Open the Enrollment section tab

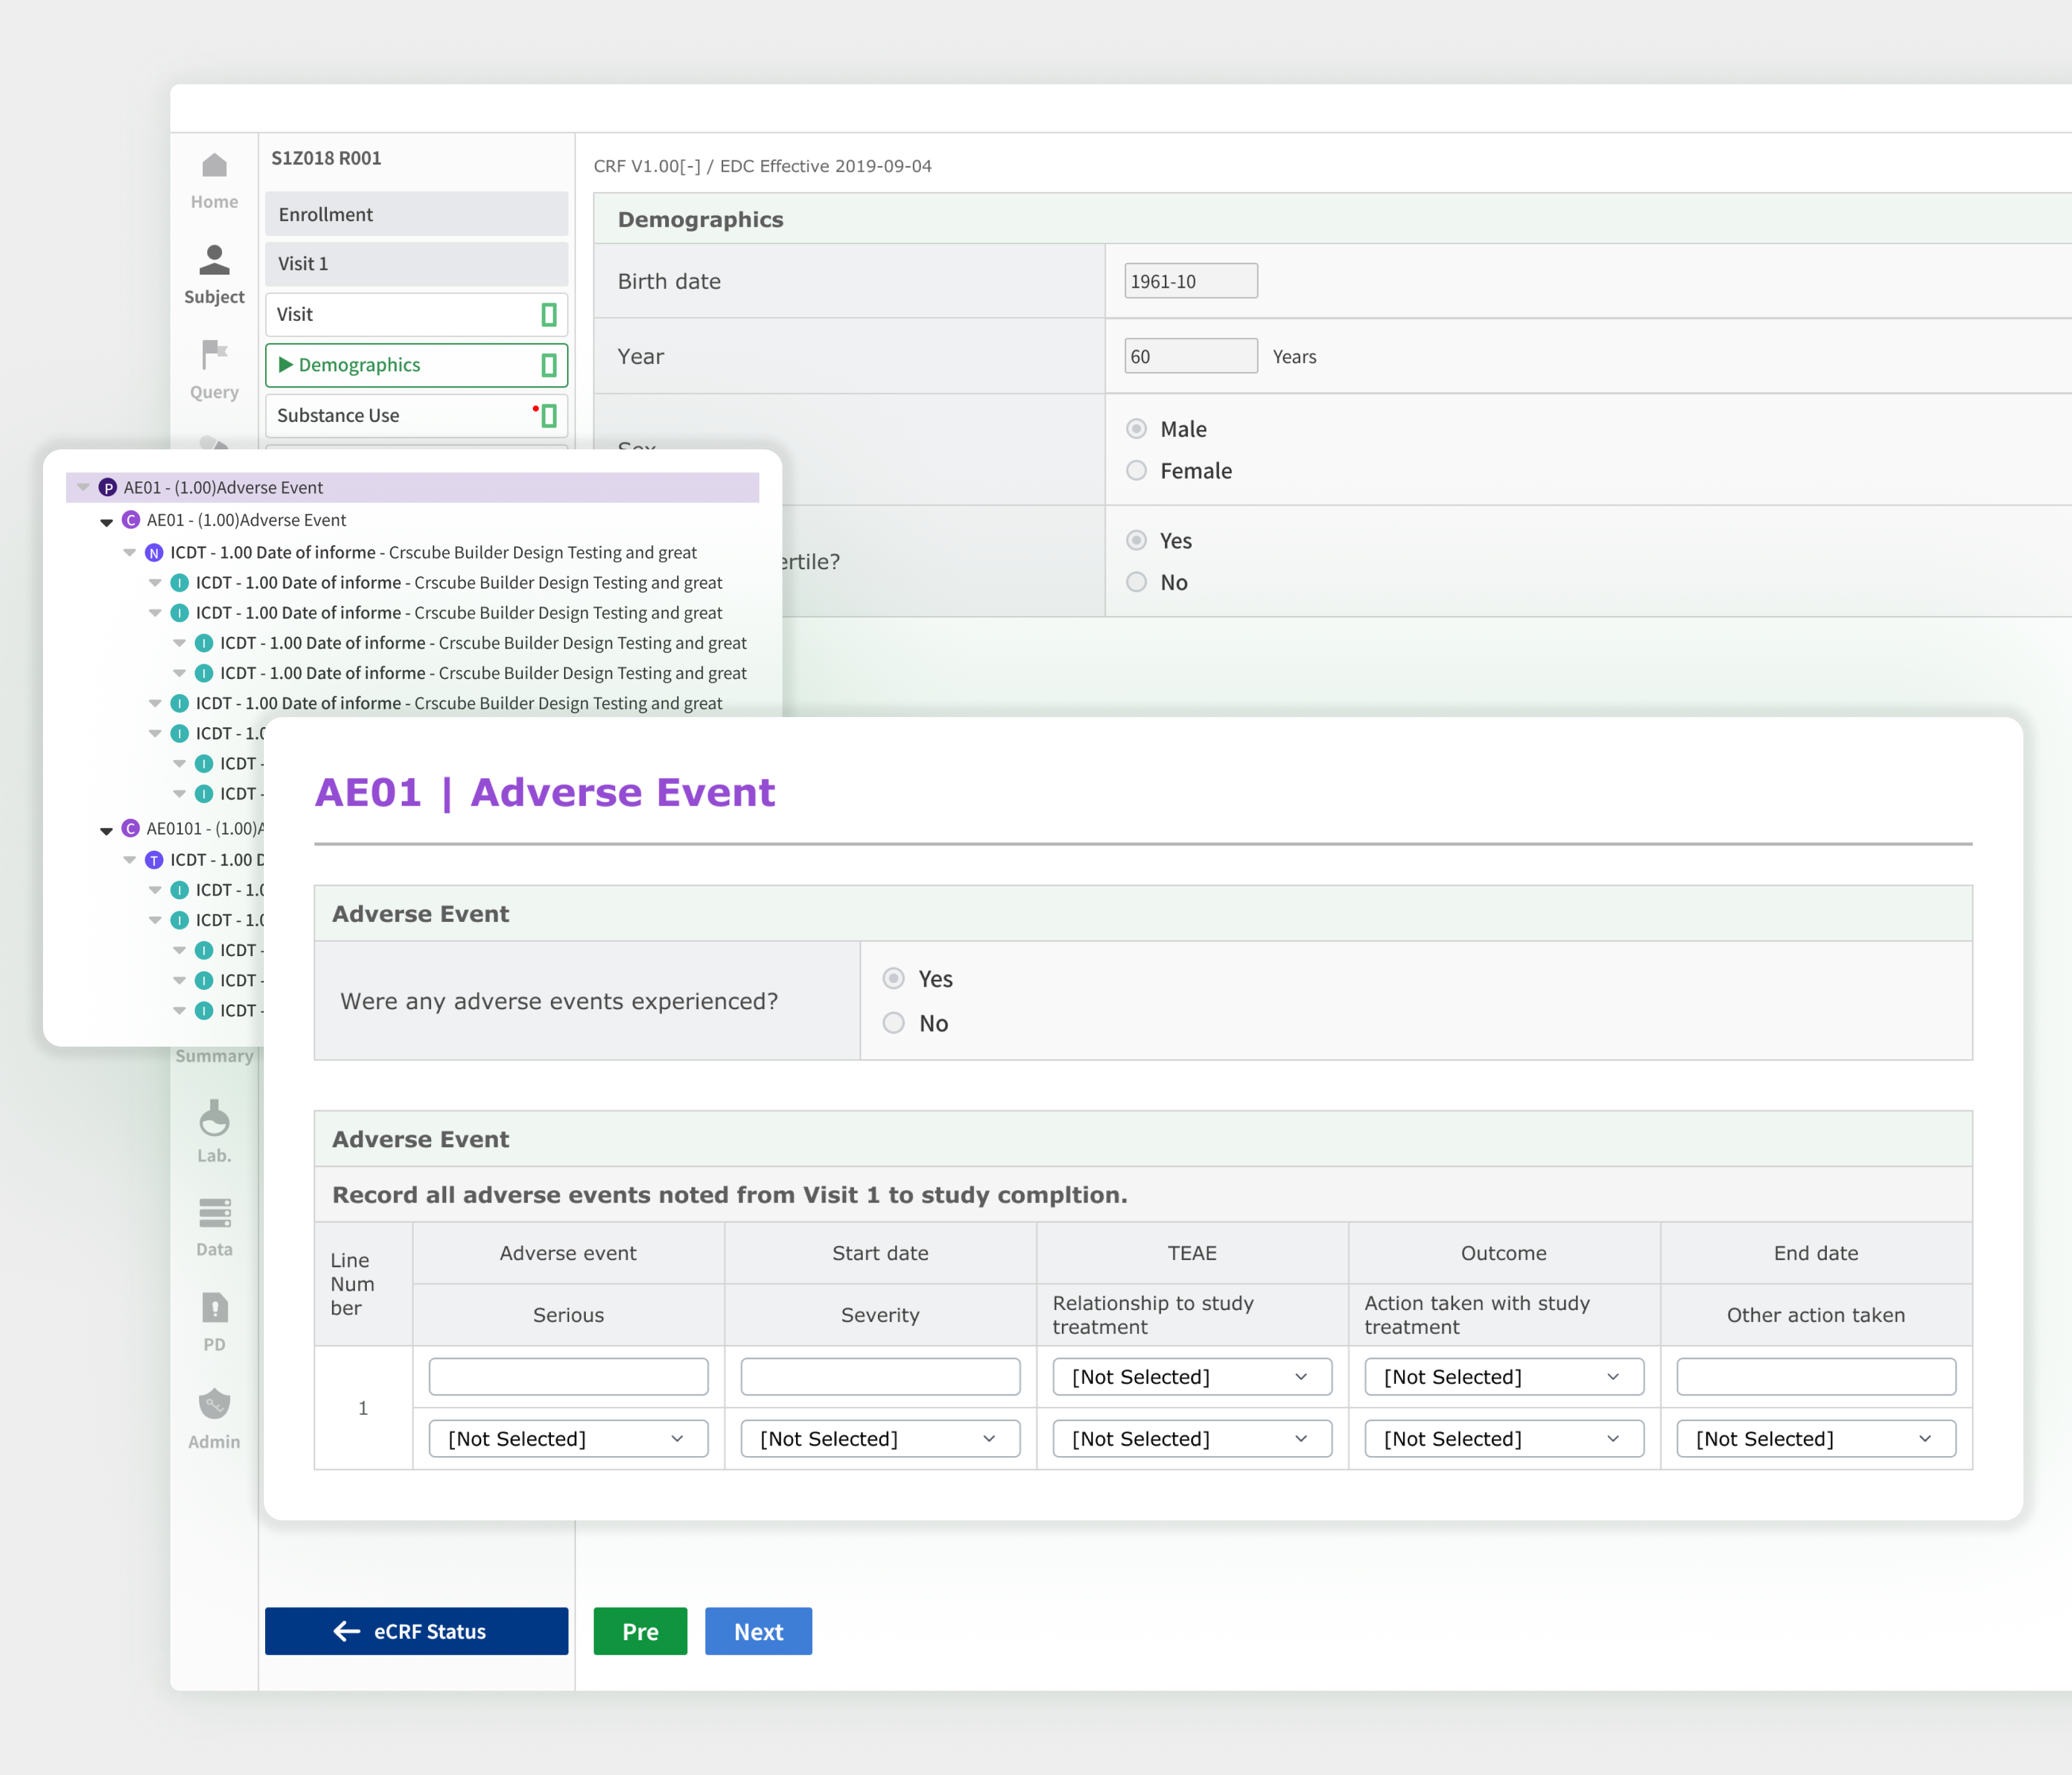(416, 214)
